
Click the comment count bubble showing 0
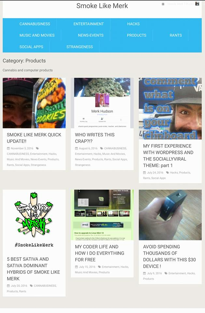[x=163, y=4]
